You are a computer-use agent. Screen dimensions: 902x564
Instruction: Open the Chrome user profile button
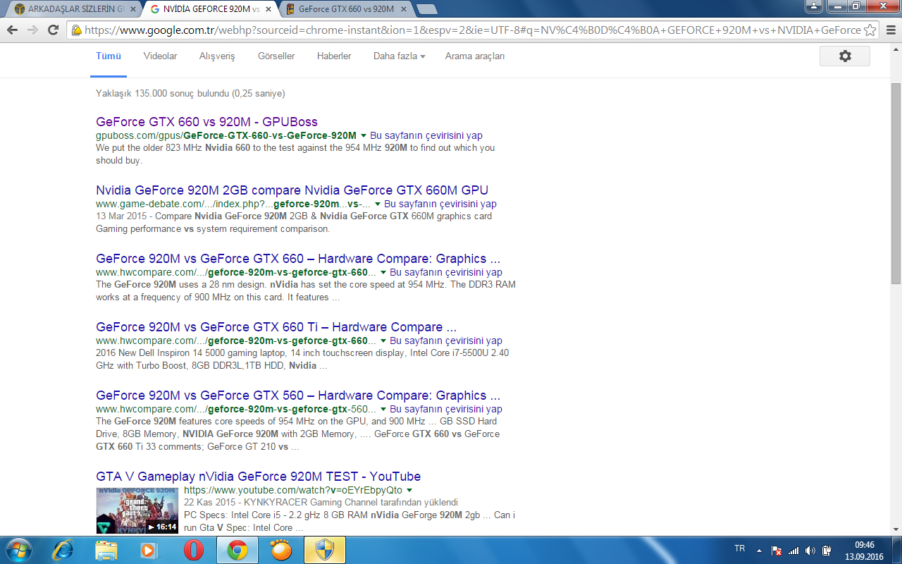[x=814, y=6]
